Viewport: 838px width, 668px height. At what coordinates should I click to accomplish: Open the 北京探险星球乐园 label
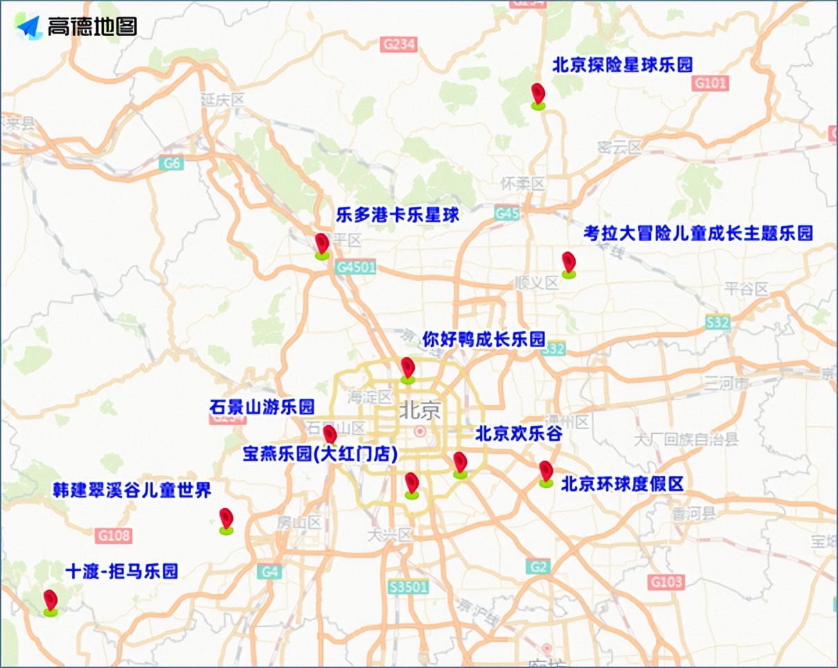pos(623,64)
